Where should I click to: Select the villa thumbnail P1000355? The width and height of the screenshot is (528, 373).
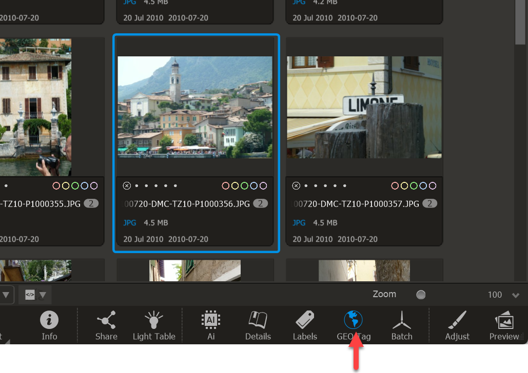tap(35, 107)
